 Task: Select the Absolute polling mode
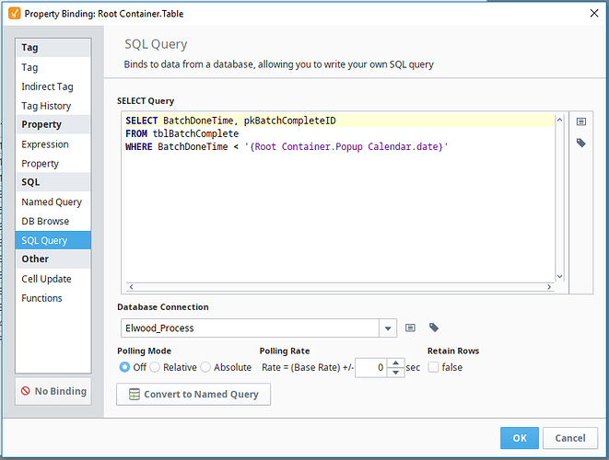[x=205, y=367]
